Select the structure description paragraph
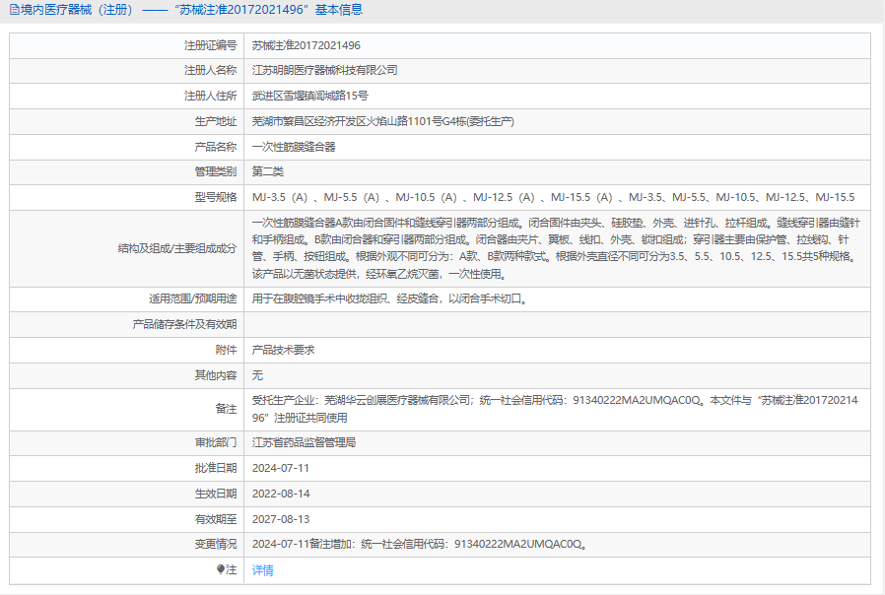 point(556,248)
